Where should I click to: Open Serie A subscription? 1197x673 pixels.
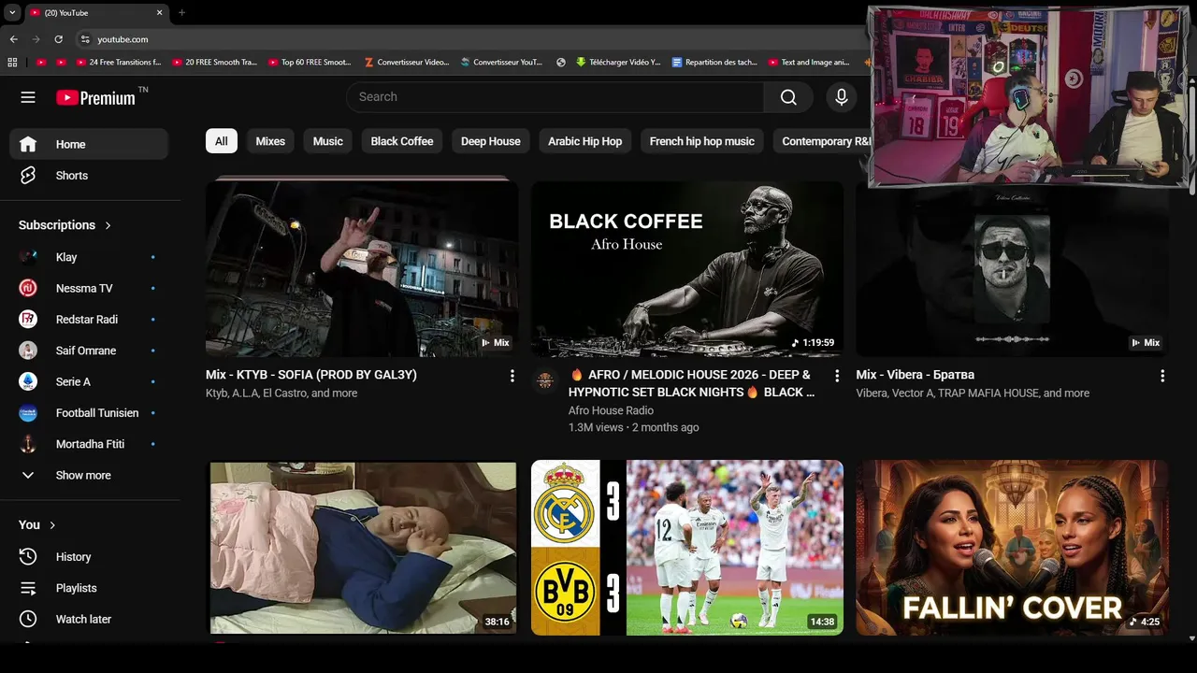click(x=89, y=381)
